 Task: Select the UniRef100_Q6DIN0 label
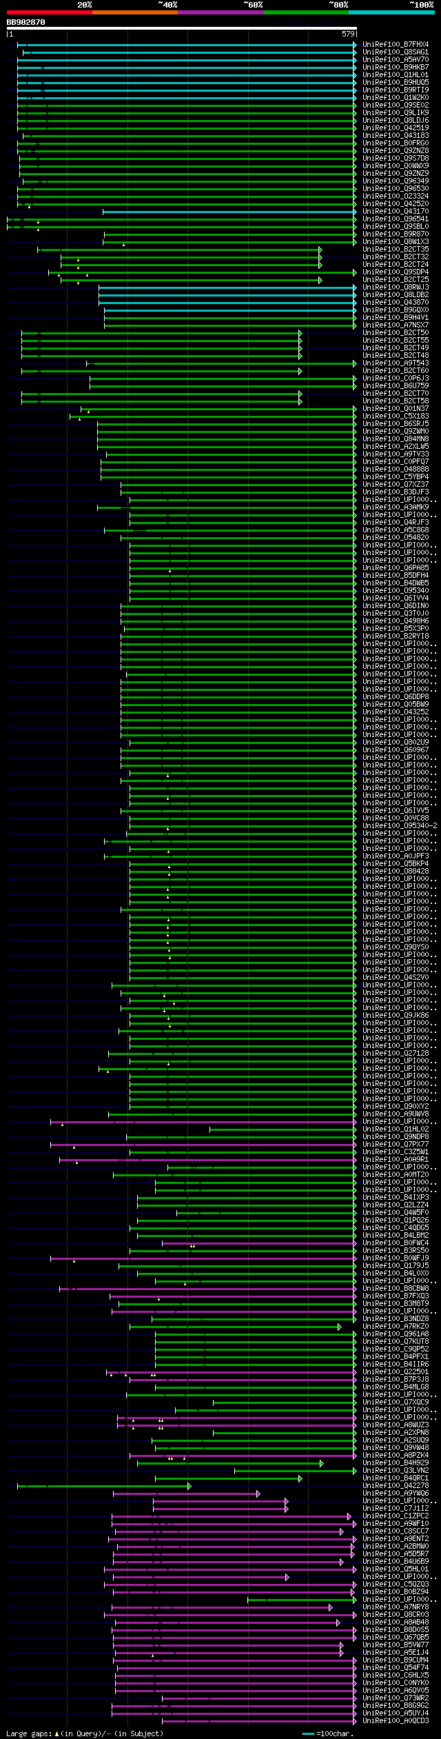[x=396, y=606]
